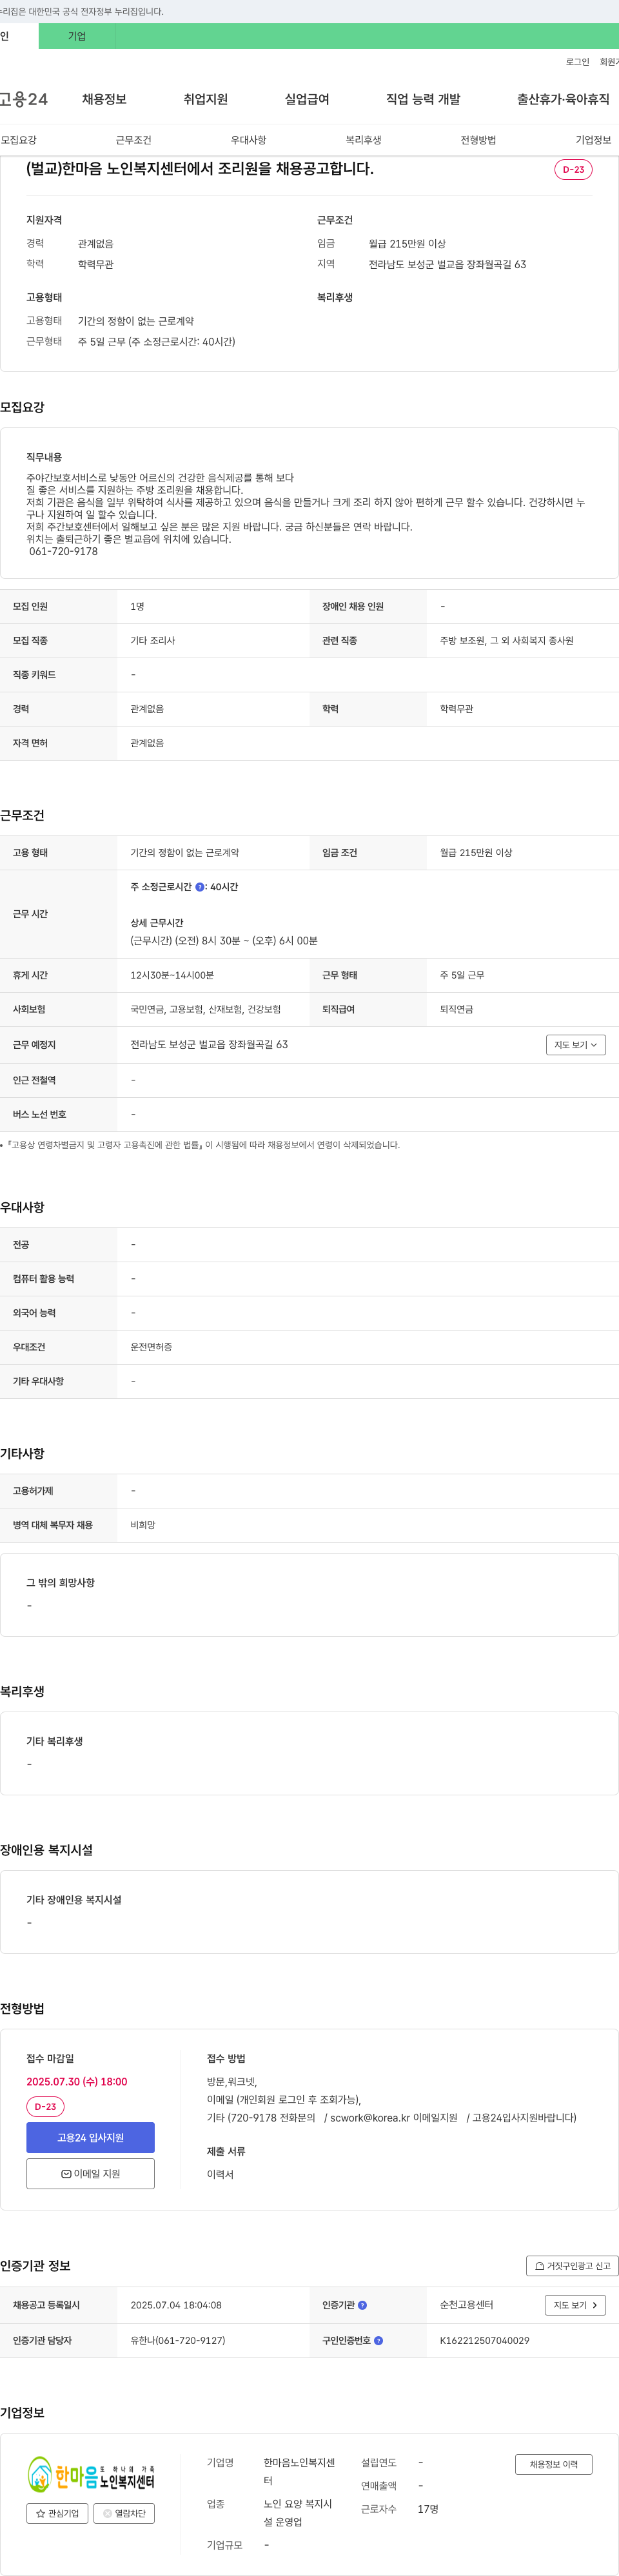Click the deadline 2025.07.30 (수) 18:00 text
619x2576 pixels.
[77, 2081]
